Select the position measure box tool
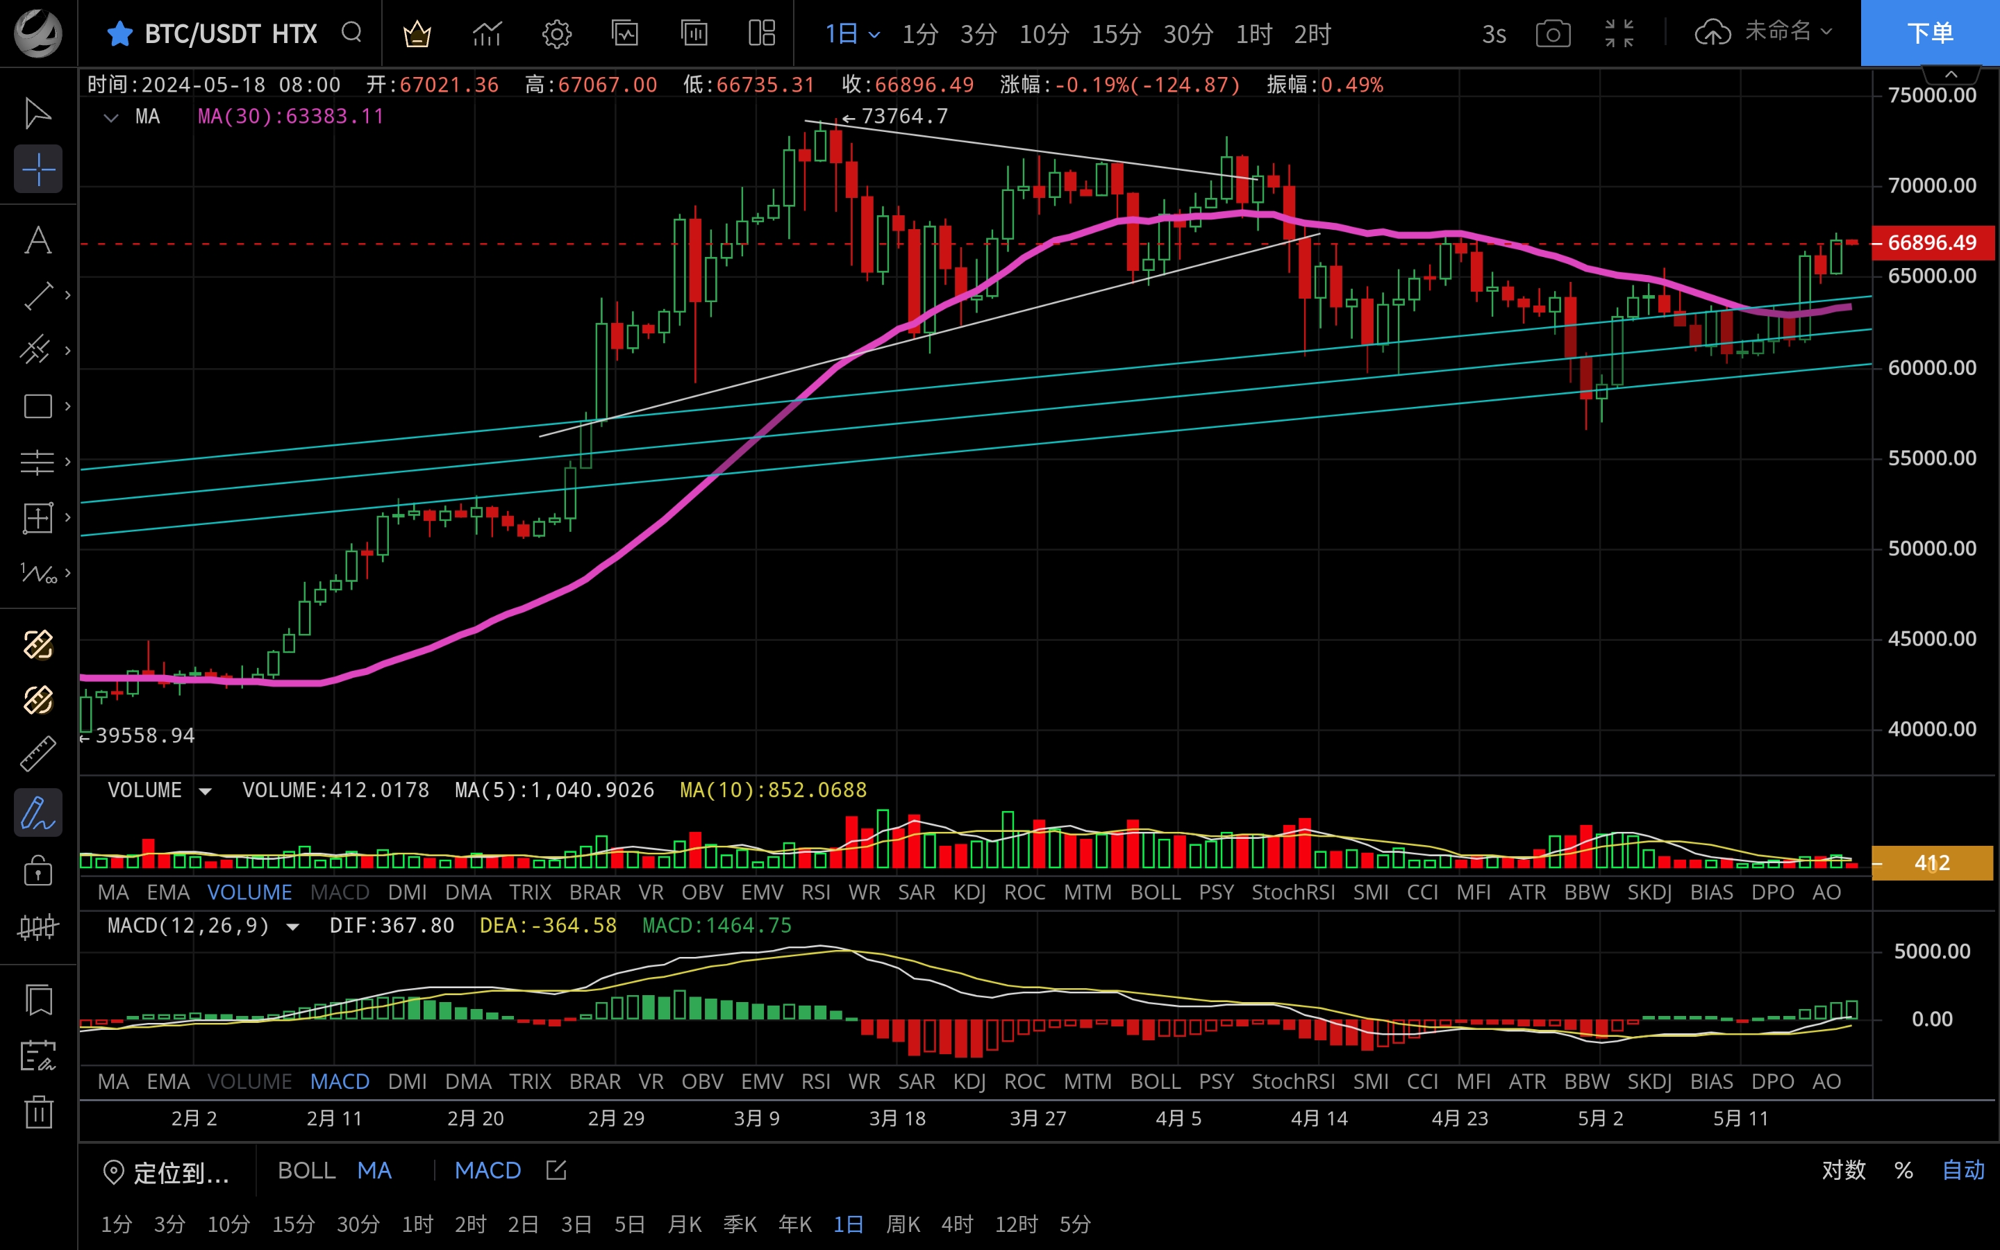 tap(37, 517)
